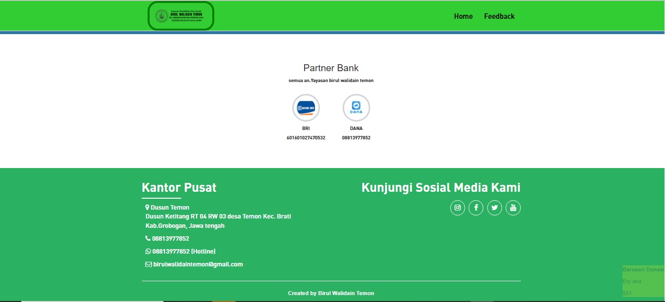The image size is (665, 302).
Task: Click the Birul Walidain Temon header logo
Action: click(x=181, y=16)
